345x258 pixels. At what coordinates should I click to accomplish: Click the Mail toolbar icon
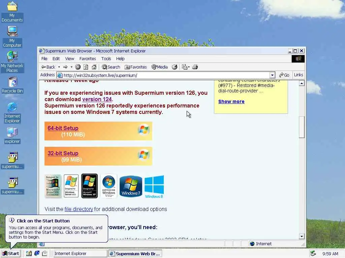(184, 67)
